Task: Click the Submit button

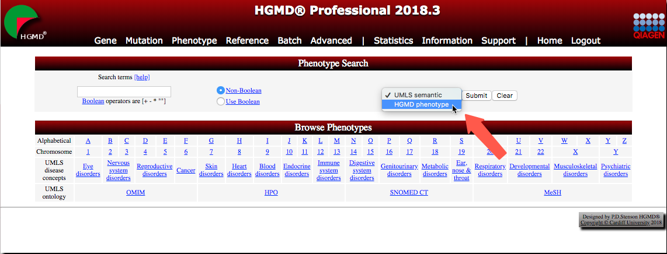Action: [477, 96]
